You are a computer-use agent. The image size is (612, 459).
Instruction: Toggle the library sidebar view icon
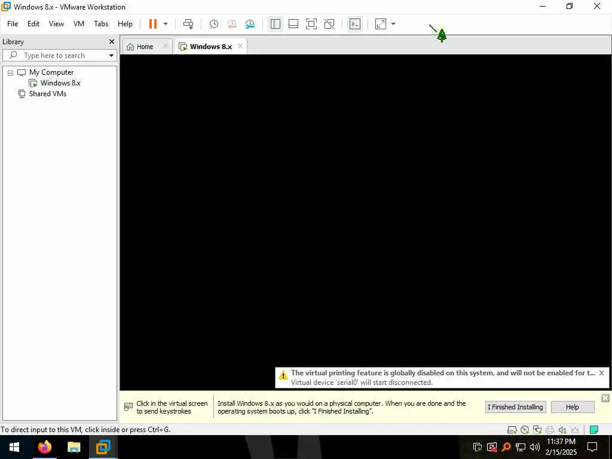pos(275,24)
